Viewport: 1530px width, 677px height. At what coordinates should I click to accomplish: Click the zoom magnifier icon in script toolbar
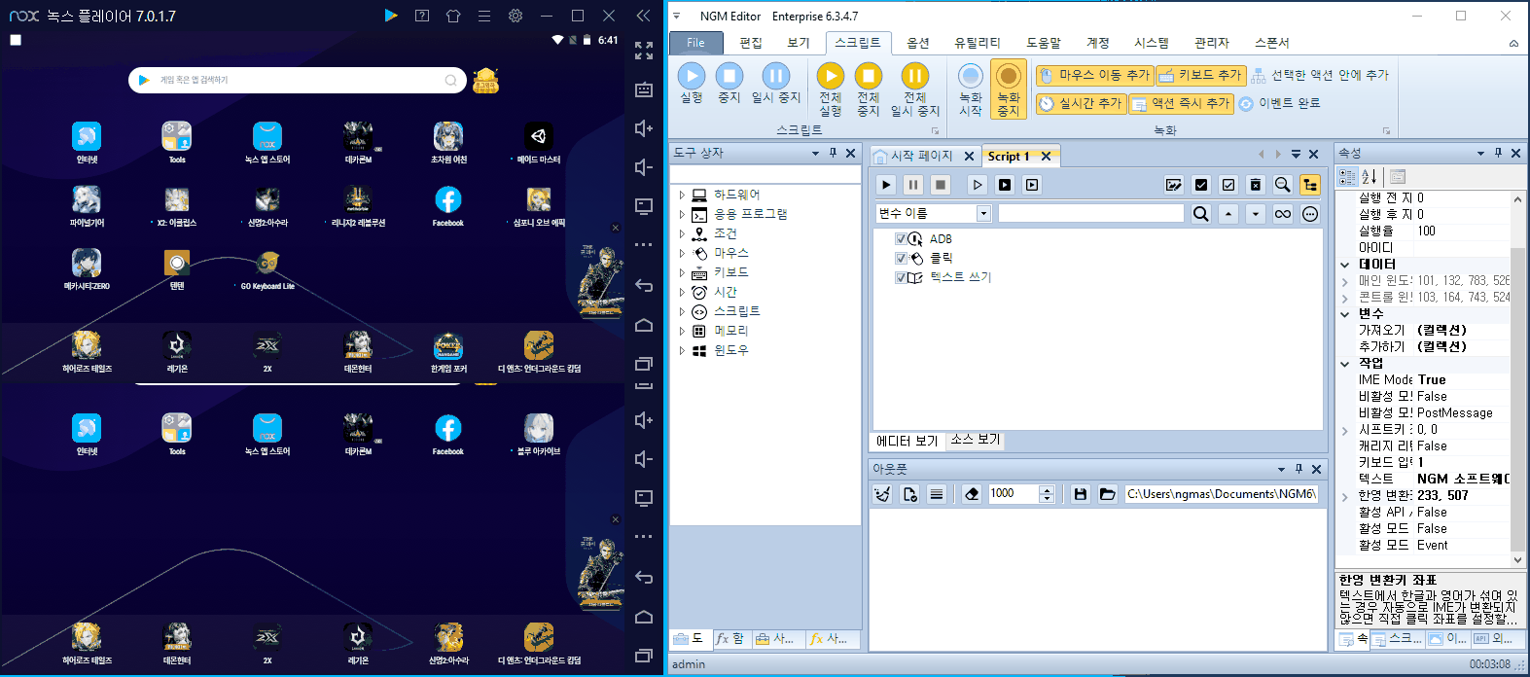click(x=1283, y=185)
